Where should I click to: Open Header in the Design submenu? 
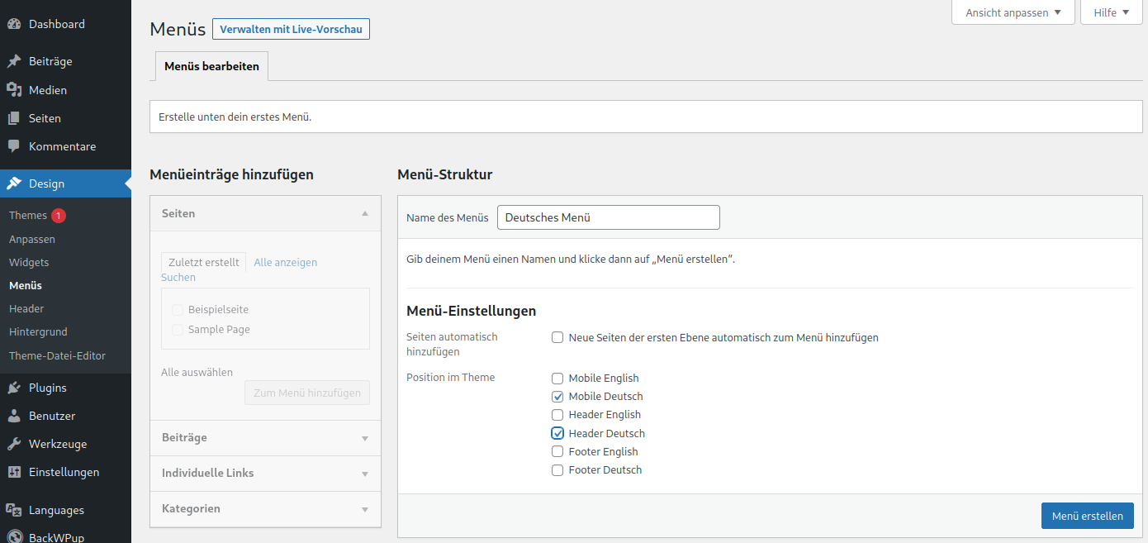tap(26, 308)
